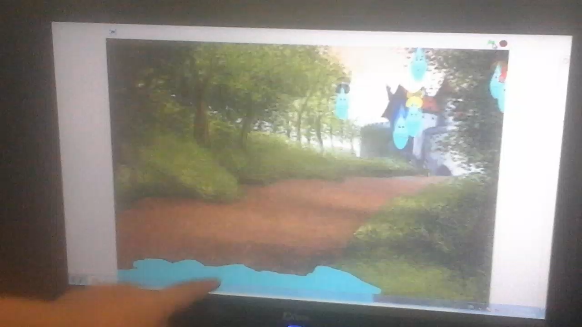Click the green flag to start the project
Viewport: 582px width, 327px height.
pyautogui.click(x=492, y=44)
